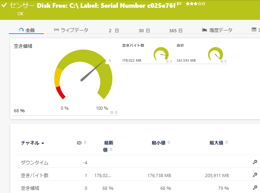Open the 365 日 tab
The image size is (260, 193).
click(176, 30)
